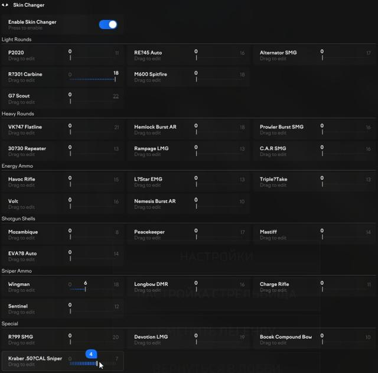
Task: Click the Peacekeeper weapon name
Action: [149, 232]
